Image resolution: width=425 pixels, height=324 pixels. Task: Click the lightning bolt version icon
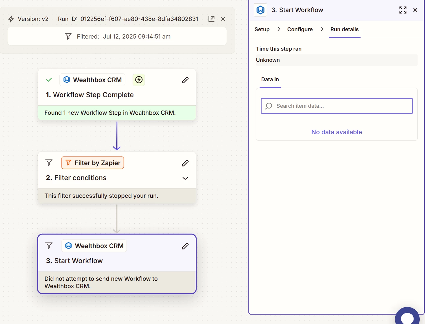pos(11,19)
